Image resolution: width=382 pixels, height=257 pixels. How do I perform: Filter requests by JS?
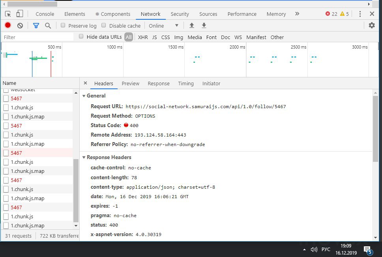[154, 37]
